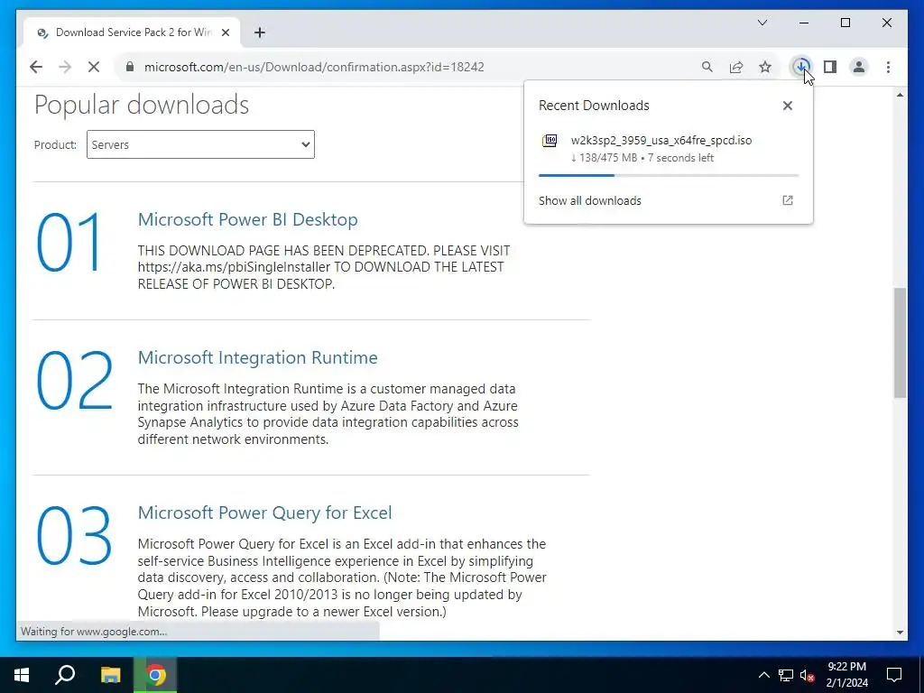This screenshot has width=924, height=693.
Task: Click the large 02 ranking number
Action: (x=74, y=380)
